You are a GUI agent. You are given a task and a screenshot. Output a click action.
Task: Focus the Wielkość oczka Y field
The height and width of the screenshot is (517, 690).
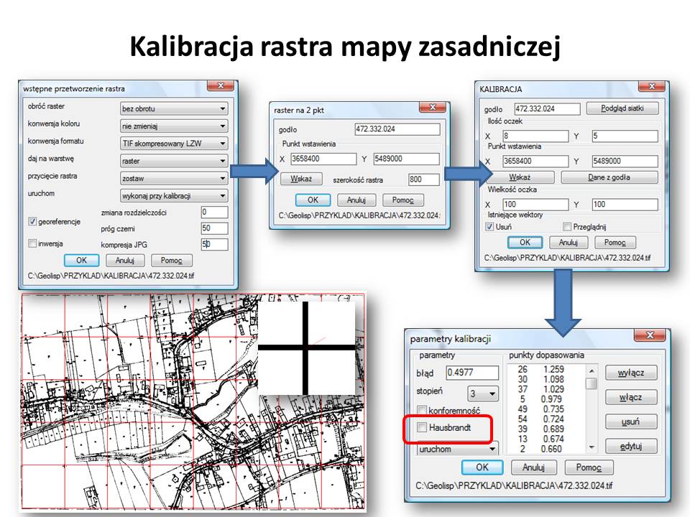coord(625,205)
